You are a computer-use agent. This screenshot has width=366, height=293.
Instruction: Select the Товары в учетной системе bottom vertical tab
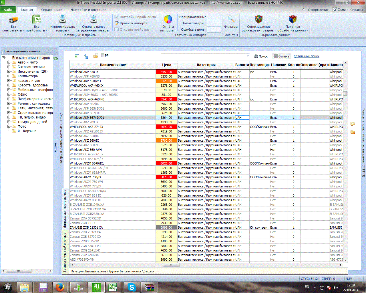pos(65,252)
